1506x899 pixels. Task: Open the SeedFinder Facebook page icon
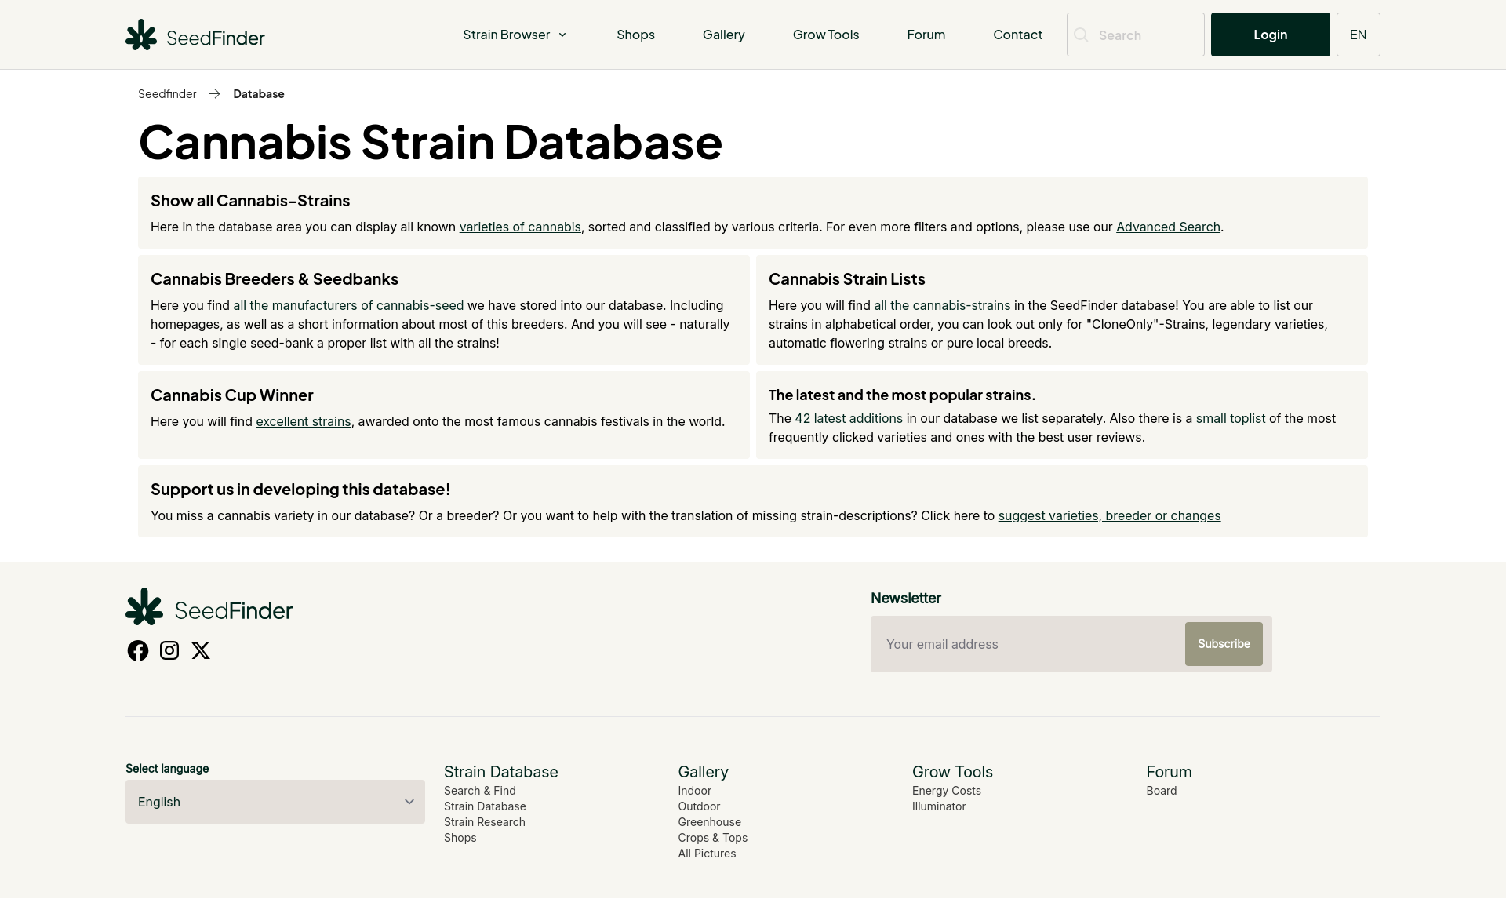[138, 650]
